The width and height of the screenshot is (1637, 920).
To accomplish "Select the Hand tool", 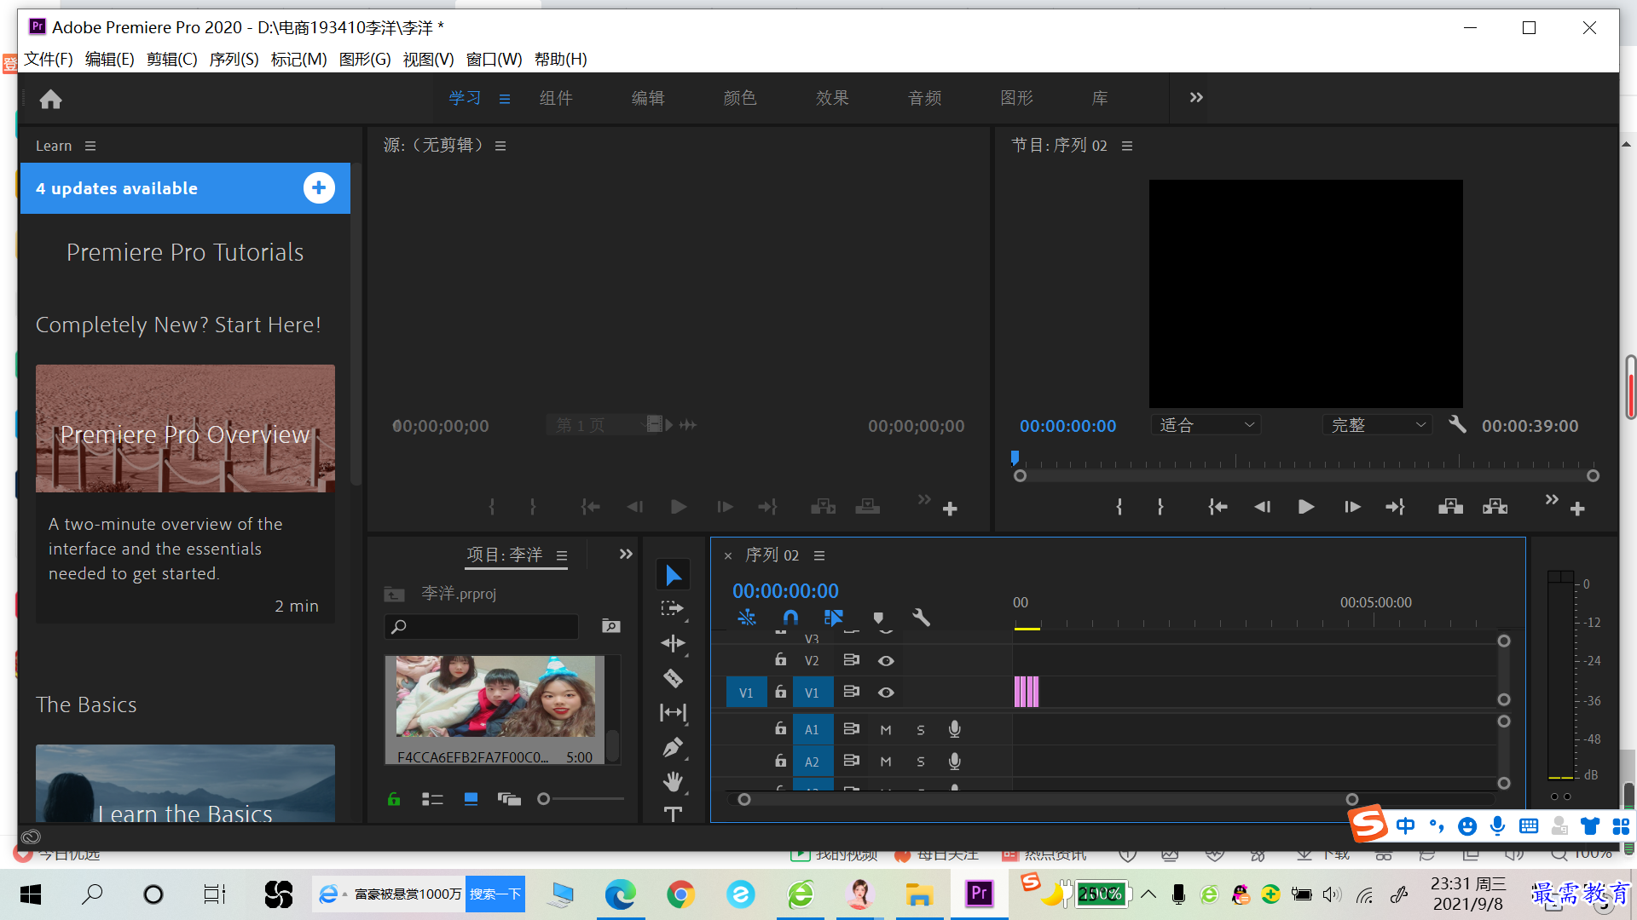I will tap(673, 781).
